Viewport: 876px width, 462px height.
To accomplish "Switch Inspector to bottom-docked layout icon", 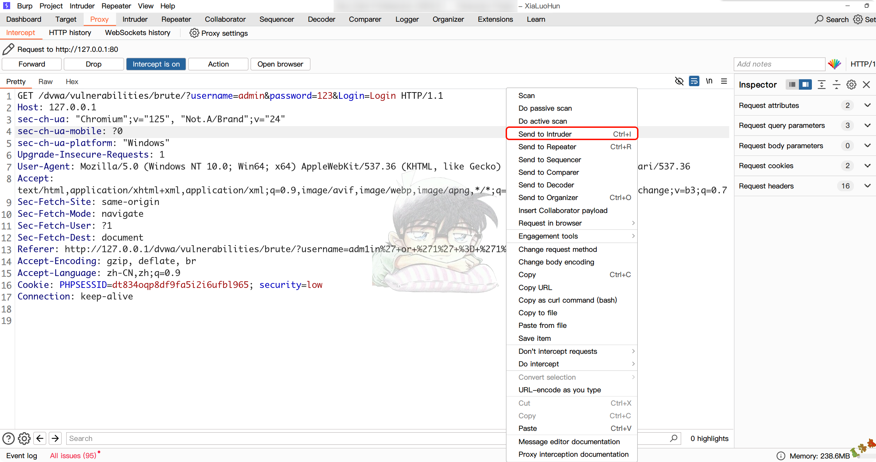I will (792, 84).
